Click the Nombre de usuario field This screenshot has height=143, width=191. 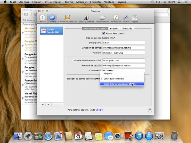tap(124, 66)
